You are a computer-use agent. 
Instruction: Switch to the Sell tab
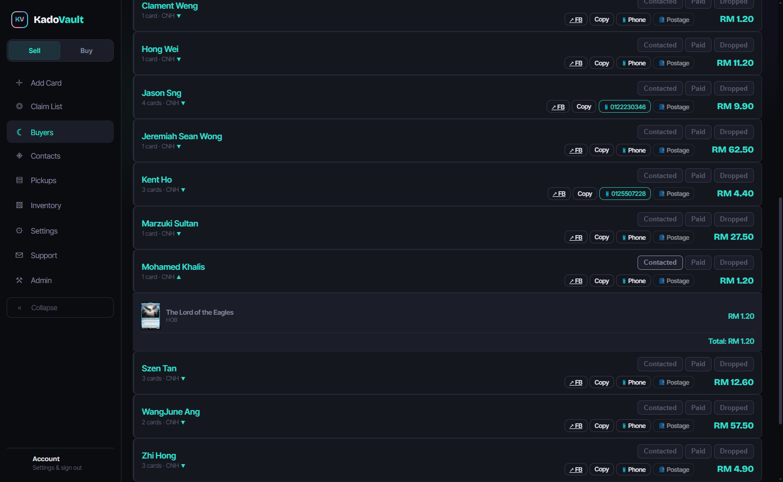pos(34,50)
